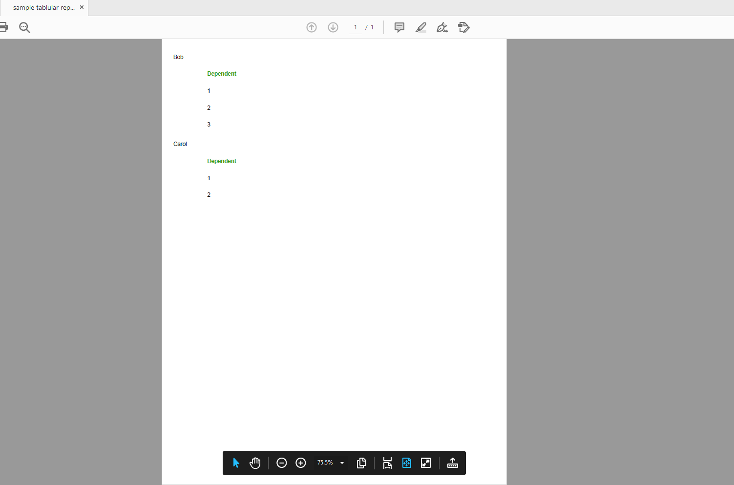Viewport: 734px width, 485px height.
Task: Fit page to window width
Action: [387, 463]
